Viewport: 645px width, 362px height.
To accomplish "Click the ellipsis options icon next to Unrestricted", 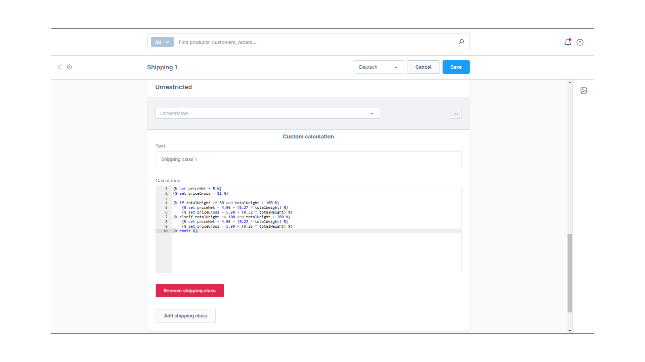I will tap(456, 114).
